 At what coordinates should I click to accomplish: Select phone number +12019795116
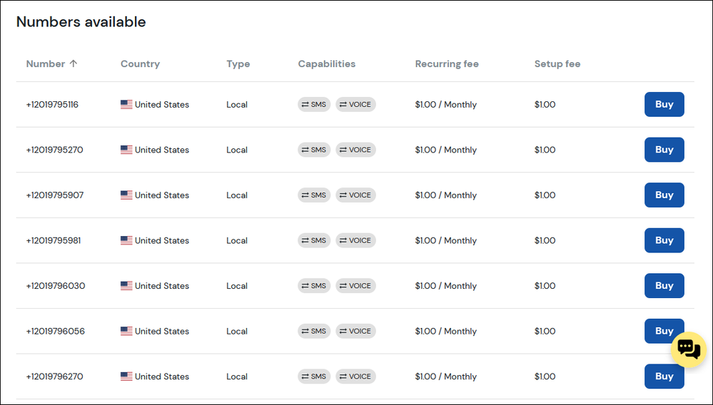pyautogui.click(x=52, y=104)
